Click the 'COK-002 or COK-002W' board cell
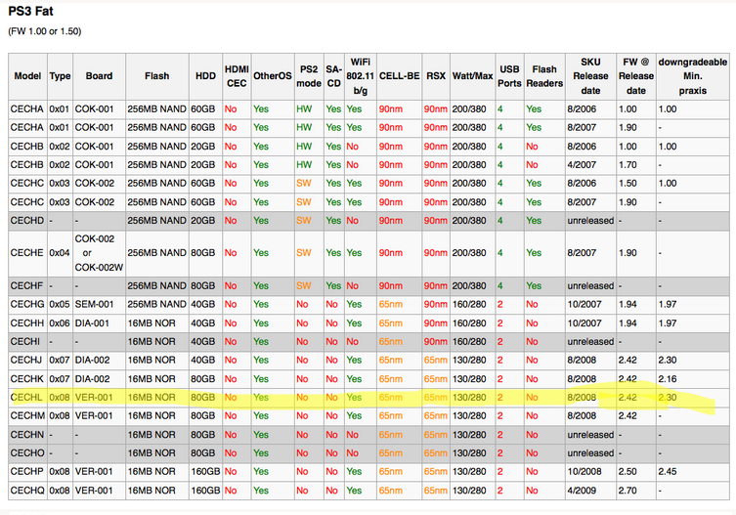 (99, 253)
